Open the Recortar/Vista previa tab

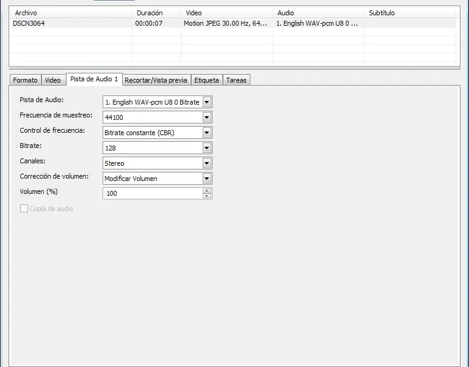(156, 80)
